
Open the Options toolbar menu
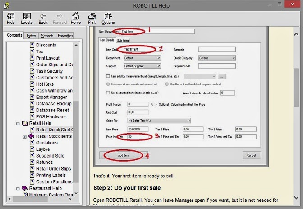[108, 19]
